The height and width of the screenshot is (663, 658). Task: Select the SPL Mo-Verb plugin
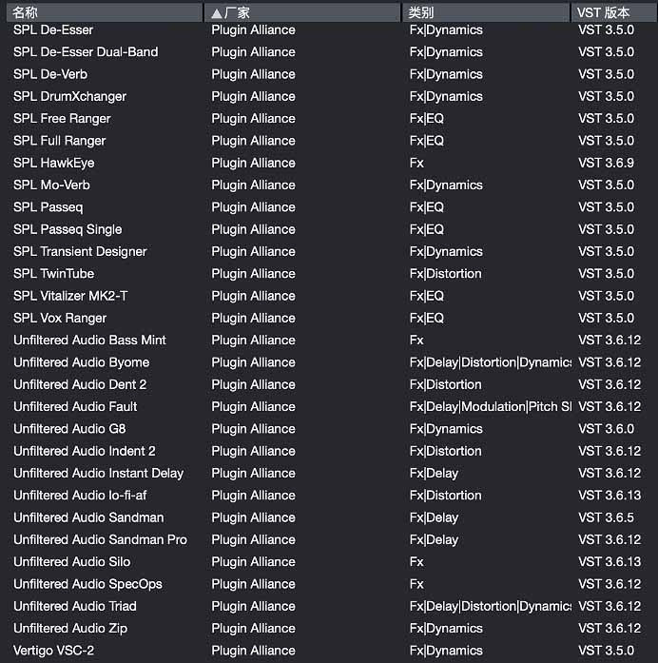pos(329,185)
